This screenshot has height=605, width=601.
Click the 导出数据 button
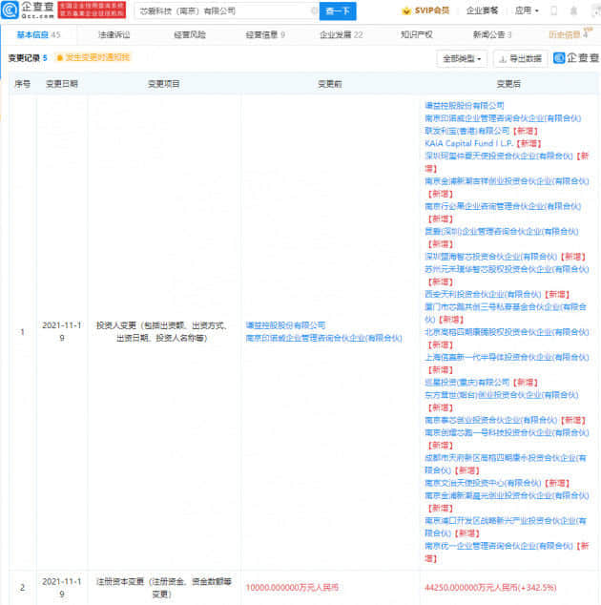coord(521,59)
